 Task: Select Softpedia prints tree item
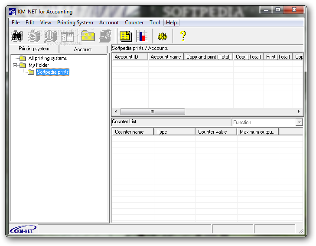(x=52, y=72)
